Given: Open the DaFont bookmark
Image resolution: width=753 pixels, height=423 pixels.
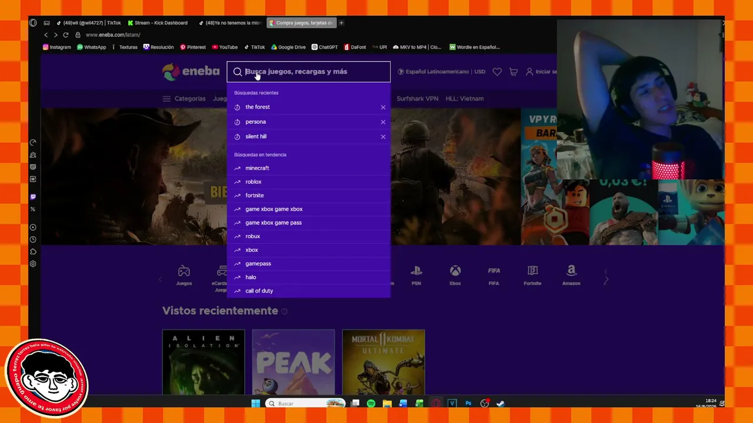Looking at the screenshot, I should point(355,47).
